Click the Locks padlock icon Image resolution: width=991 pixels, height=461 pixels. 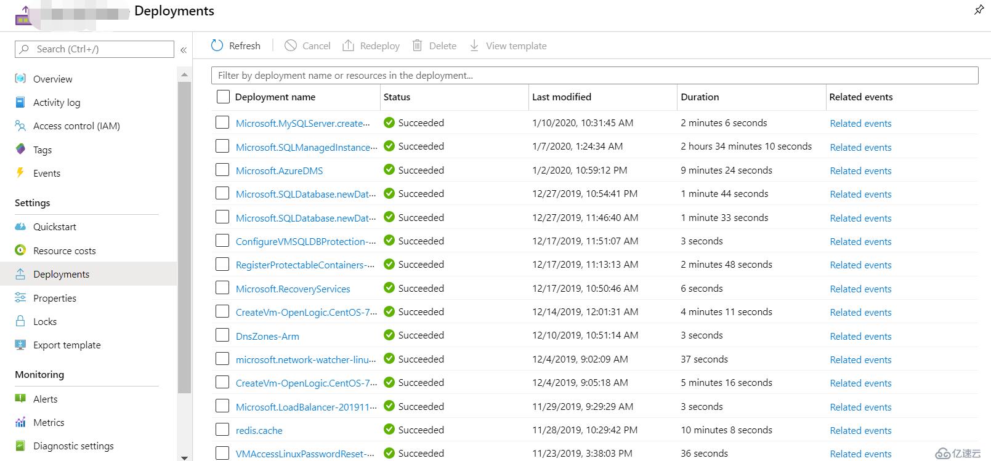[20, 321]
